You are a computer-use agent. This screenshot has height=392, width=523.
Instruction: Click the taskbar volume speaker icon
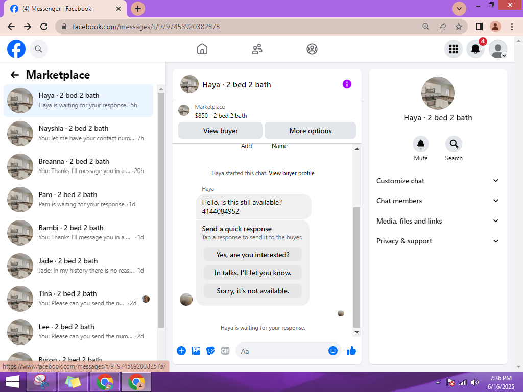474,382
